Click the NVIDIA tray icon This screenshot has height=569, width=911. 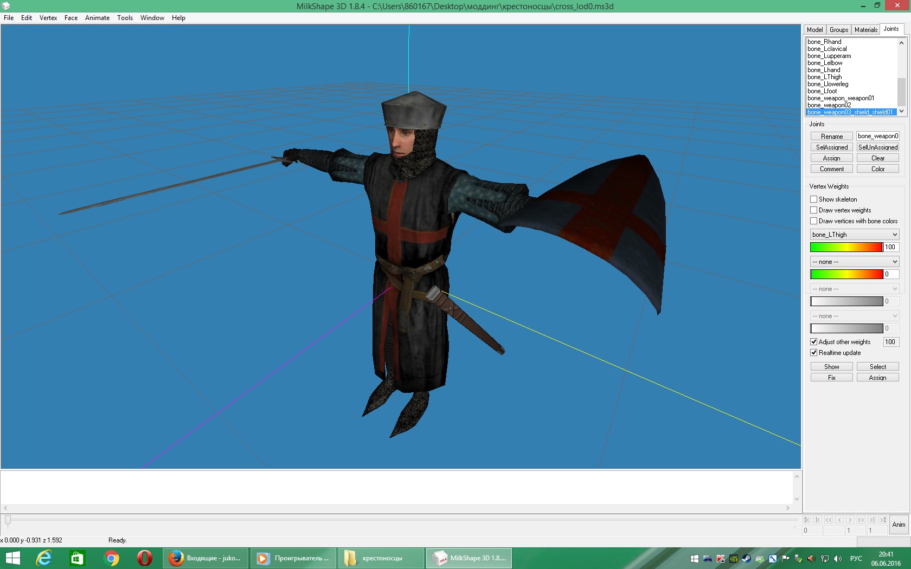(733, 559)
